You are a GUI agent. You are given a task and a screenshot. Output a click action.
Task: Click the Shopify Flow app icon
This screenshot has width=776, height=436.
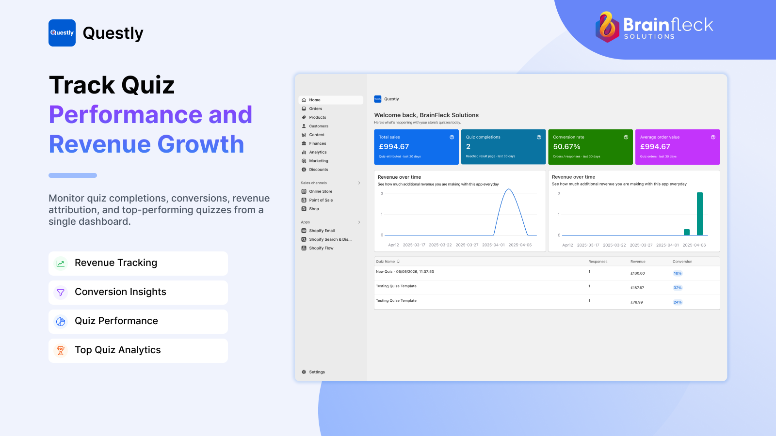click(304, 248)
